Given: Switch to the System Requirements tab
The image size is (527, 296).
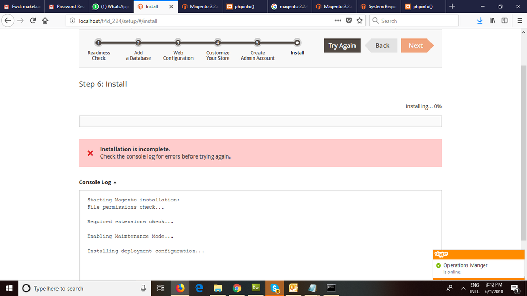Looking at the screenshot, I should [379, 6].
